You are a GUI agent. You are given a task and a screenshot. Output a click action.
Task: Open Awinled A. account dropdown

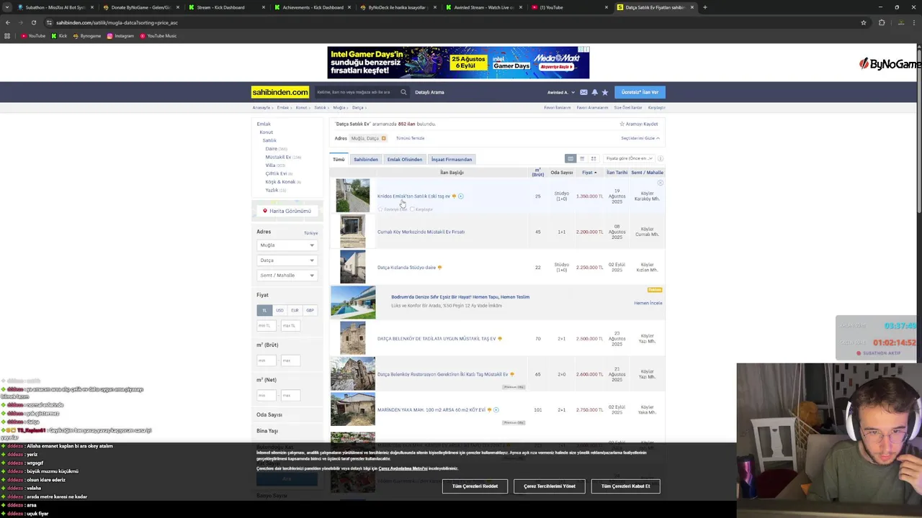(561, 92)
